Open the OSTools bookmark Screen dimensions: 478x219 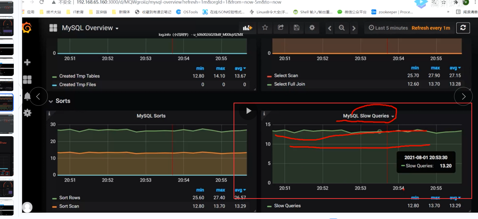click(187, 12)
